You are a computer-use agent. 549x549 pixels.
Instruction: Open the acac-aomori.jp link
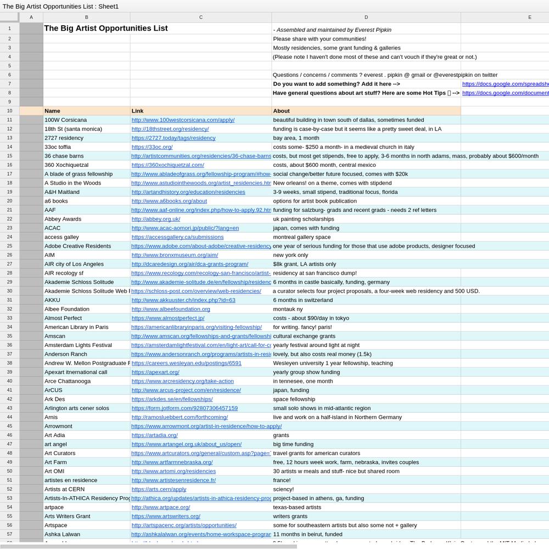[185, 228]
